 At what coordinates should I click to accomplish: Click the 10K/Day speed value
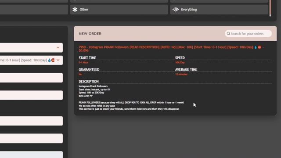tap(180, 62)
